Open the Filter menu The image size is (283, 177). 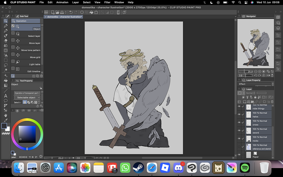pos(107,2)
